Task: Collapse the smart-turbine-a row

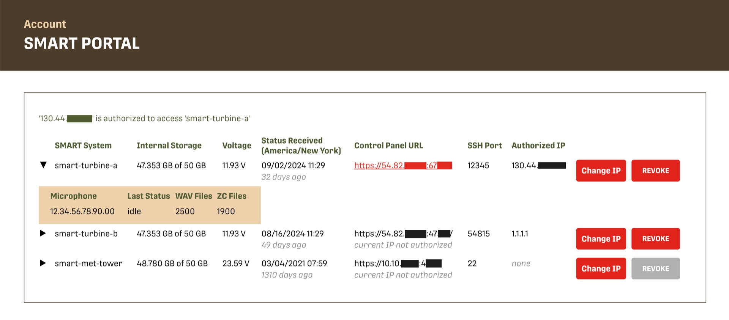Action: click(43, 165)
